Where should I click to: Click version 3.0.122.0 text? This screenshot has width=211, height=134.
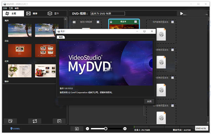[66, 88]
